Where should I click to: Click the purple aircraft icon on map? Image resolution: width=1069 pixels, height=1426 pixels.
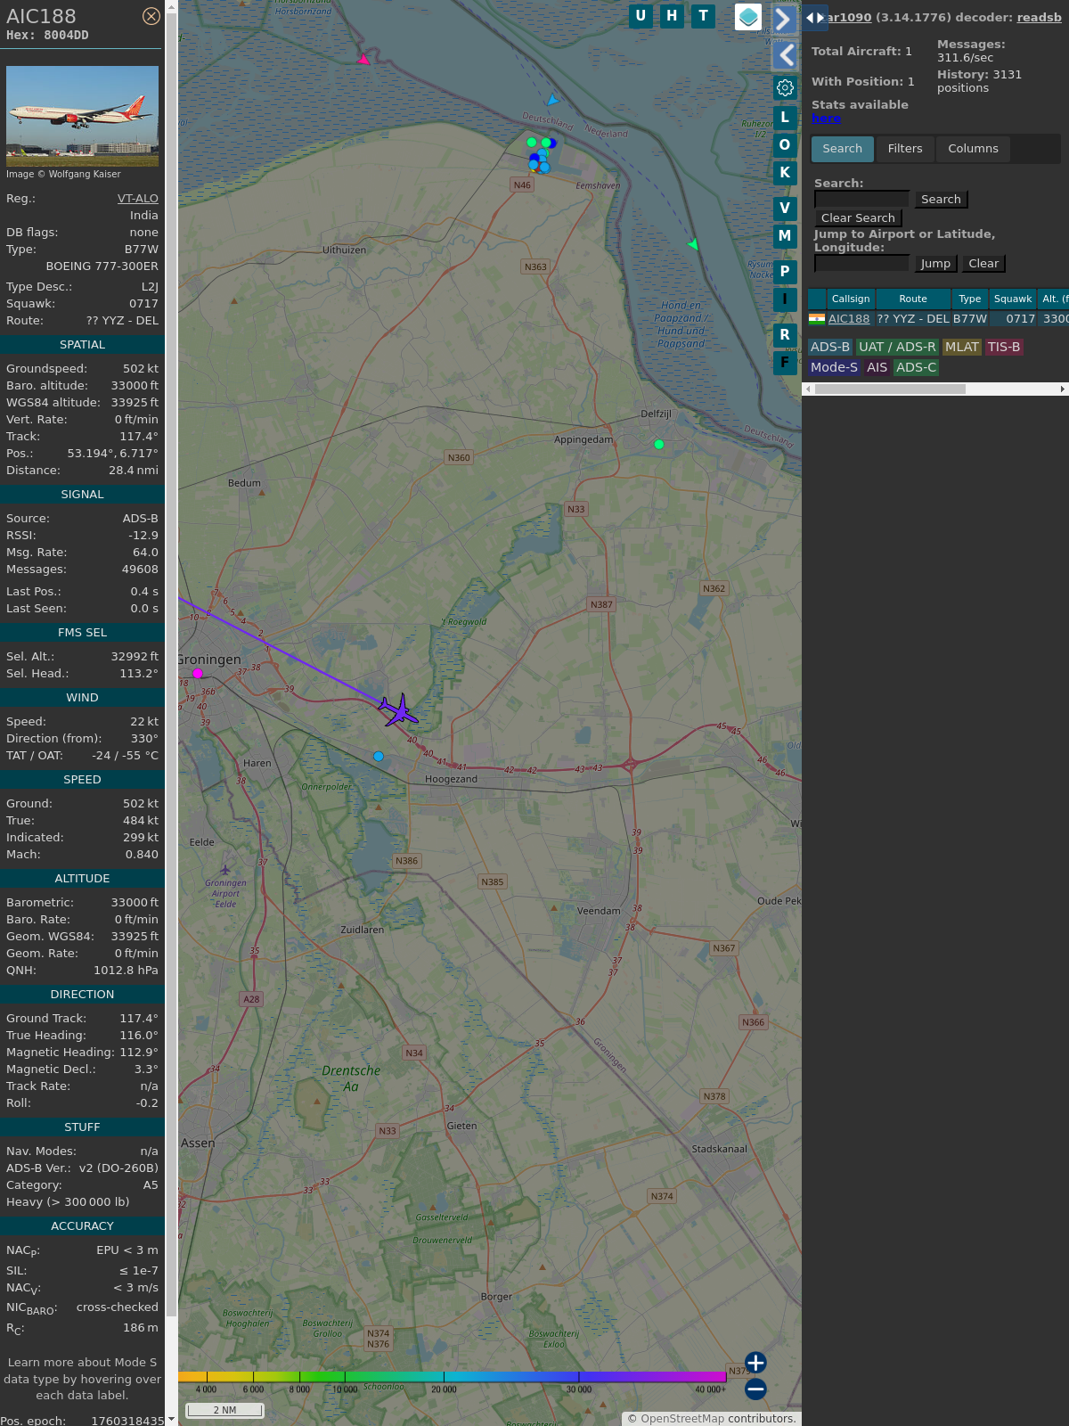398,710
